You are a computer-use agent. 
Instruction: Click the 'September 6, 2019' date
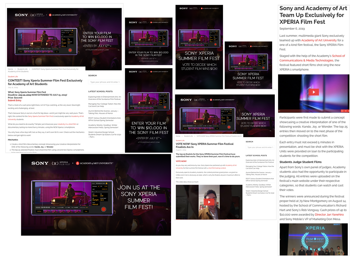point(292,29)
